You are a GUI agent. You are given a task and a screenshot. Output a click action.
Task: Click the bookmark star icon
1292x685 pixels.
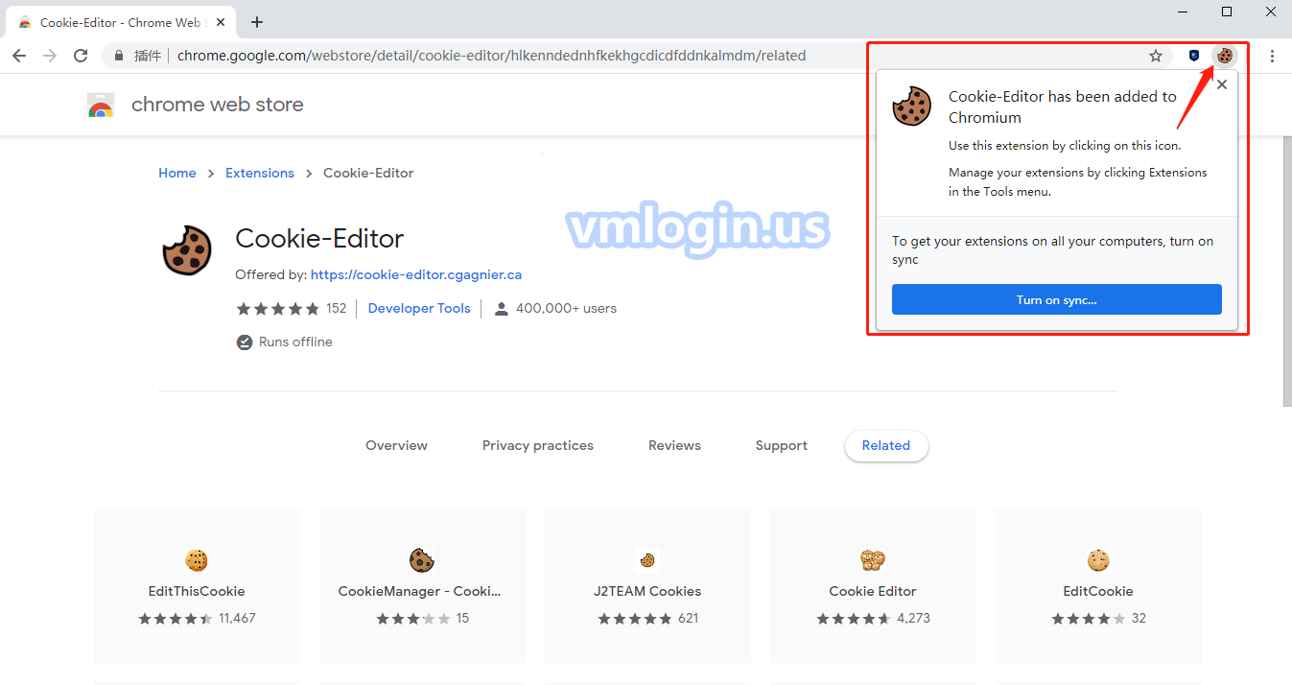pos(1156,56)
